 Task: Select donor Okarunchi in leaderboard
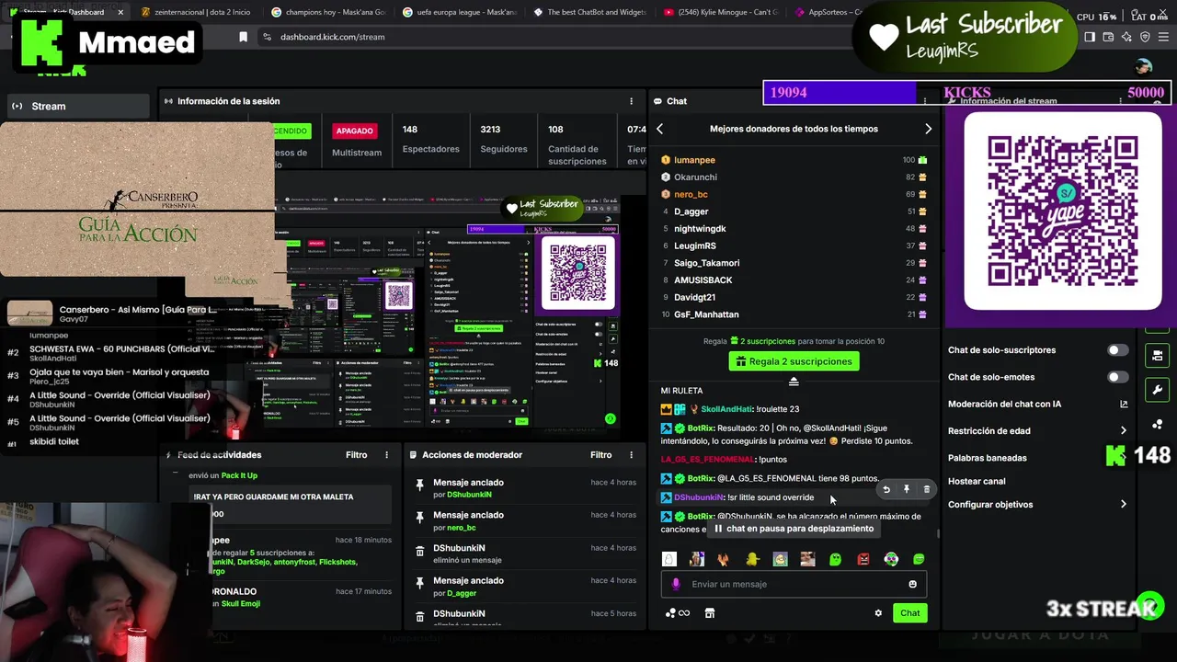point(695,177)
